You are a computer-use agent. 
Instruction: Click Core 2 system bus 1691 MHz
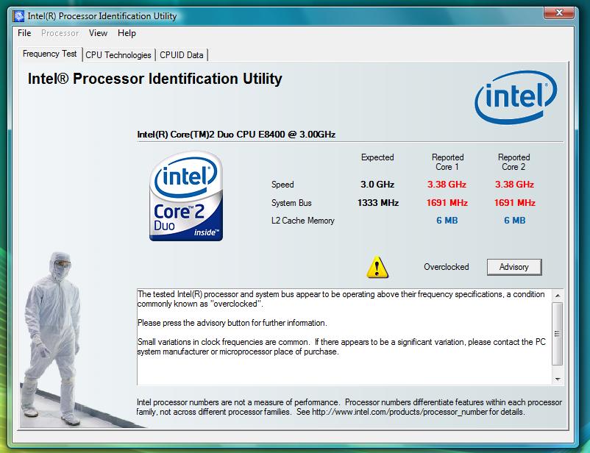pos(514,203)
